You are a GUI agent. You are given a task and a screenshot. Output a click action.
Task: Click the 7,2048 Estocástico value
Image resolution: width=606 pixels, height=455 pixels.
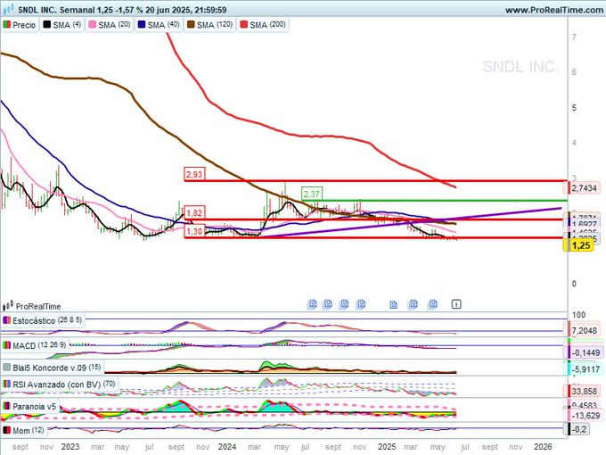coord(585,331)
